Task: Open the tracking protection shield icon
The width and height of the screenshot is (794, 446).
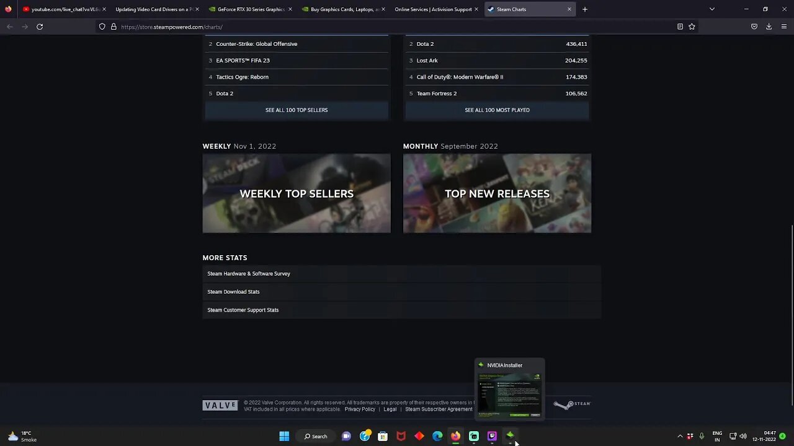Action: 102,27
